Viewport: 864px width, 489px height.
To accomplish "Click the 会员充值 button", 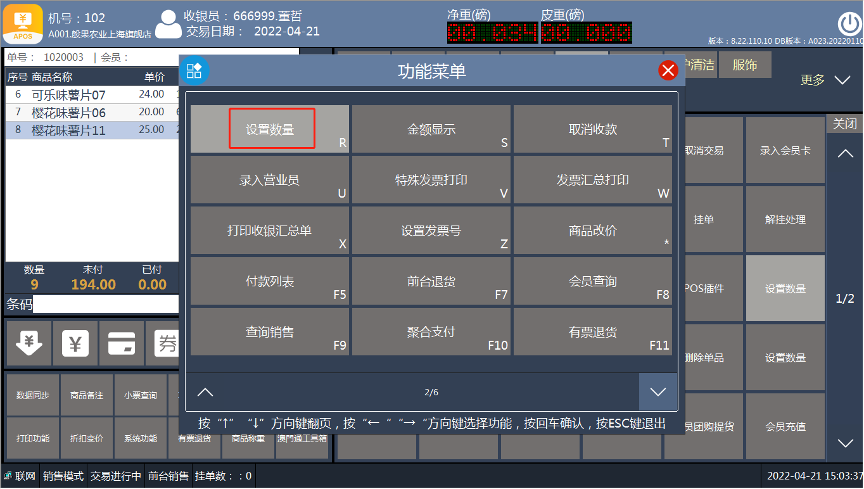I will [785, 426].
